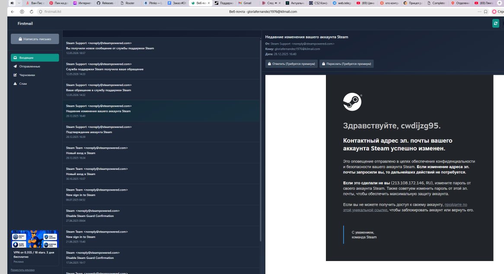This screenshot has height=274, width=504.
Task: Open Disable Steam Guard Confirmation email dated 17.04.2025
Action: 161,257
